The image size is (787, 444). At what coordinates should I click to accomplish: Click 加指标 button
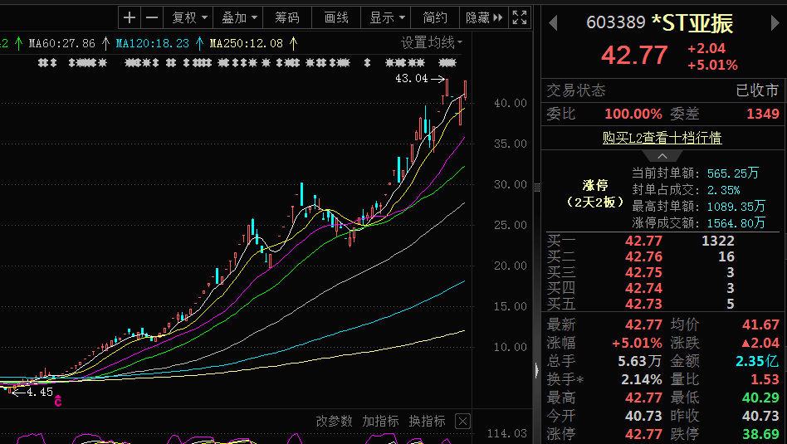tap(380, 421)
